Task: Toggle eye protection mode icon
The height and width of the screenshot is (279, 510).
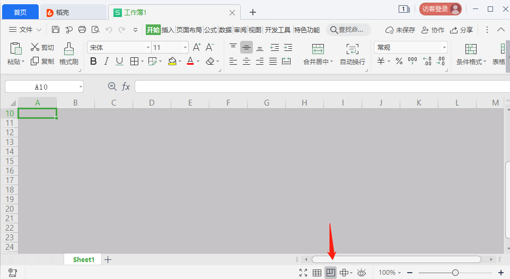Action: coord(362,273)
